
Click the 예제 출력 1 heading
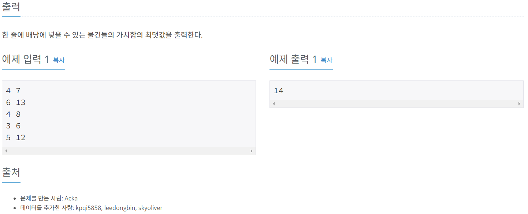coord(292,59)
